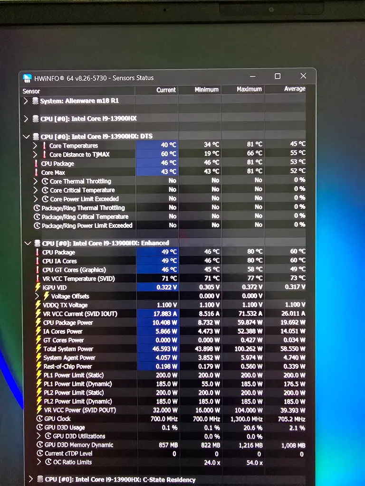Click the lightning icon beside System Agent Power

39,357
